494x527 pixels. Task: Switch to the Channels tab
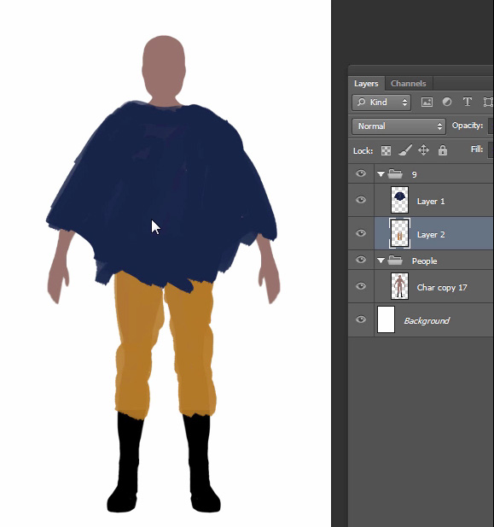[x=409, y=84]
